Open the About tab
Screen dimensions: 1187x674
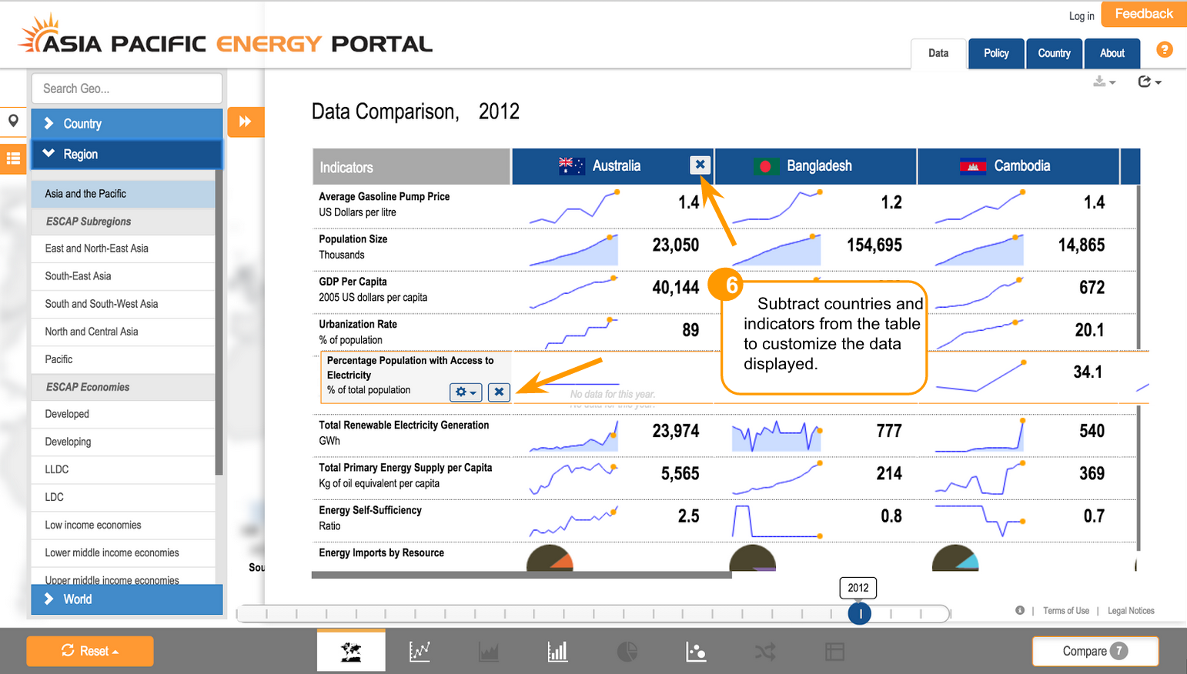click(1112, 53)
